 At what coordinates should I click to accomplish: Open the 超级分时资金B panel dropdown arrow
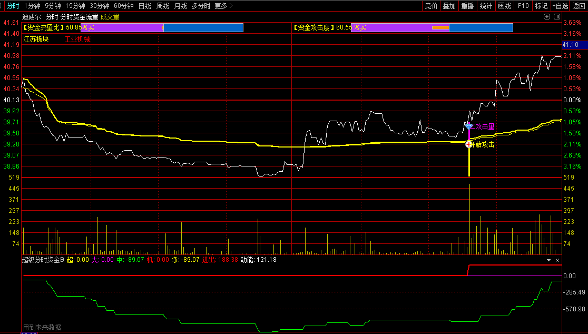tap(548, 260)
